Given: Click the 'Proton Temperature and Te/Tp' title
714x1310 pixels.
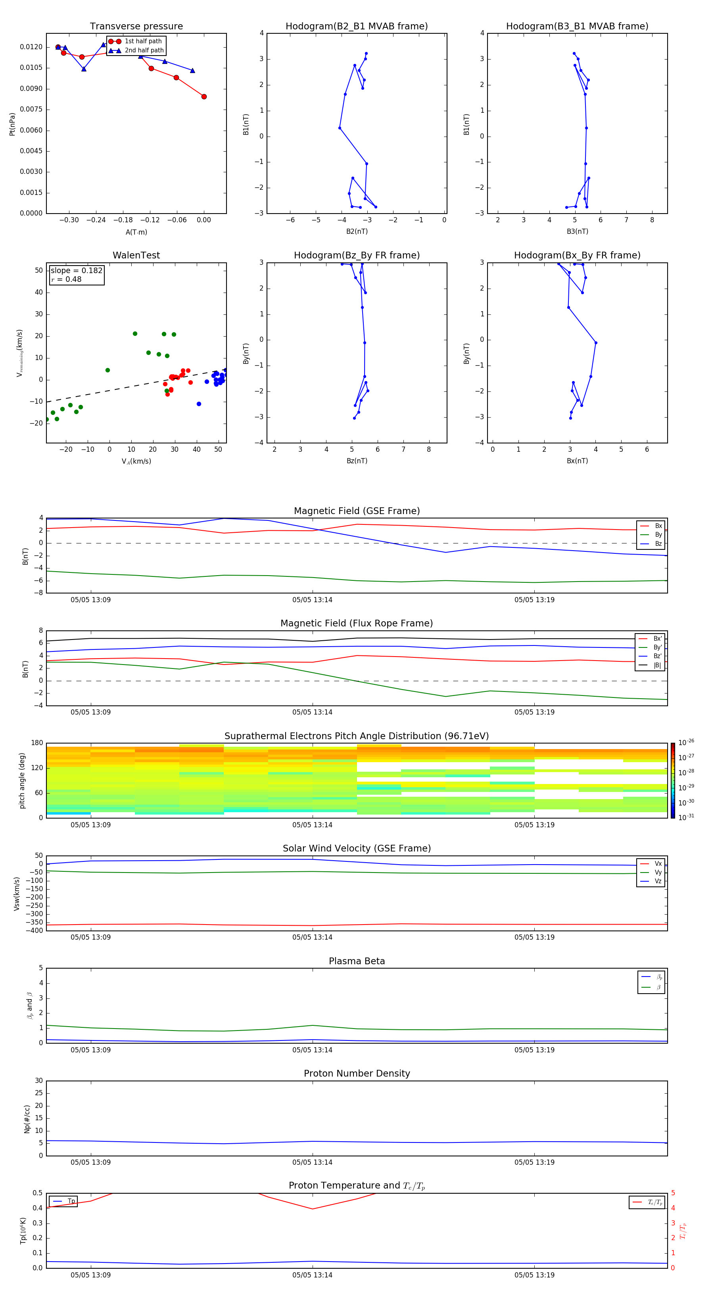Looking at the screenshot, I should pyautogui.click(x=357, y=1185).
